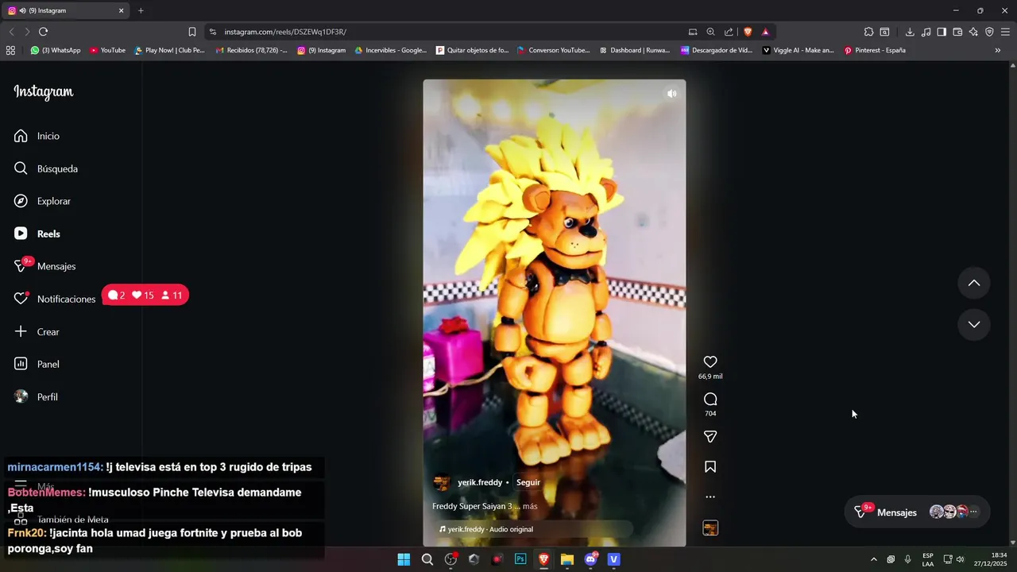The height and width of the screenshot is (572, 1017).
Task: Open Brave Rewards triangle icon
Action: point(765,32)
